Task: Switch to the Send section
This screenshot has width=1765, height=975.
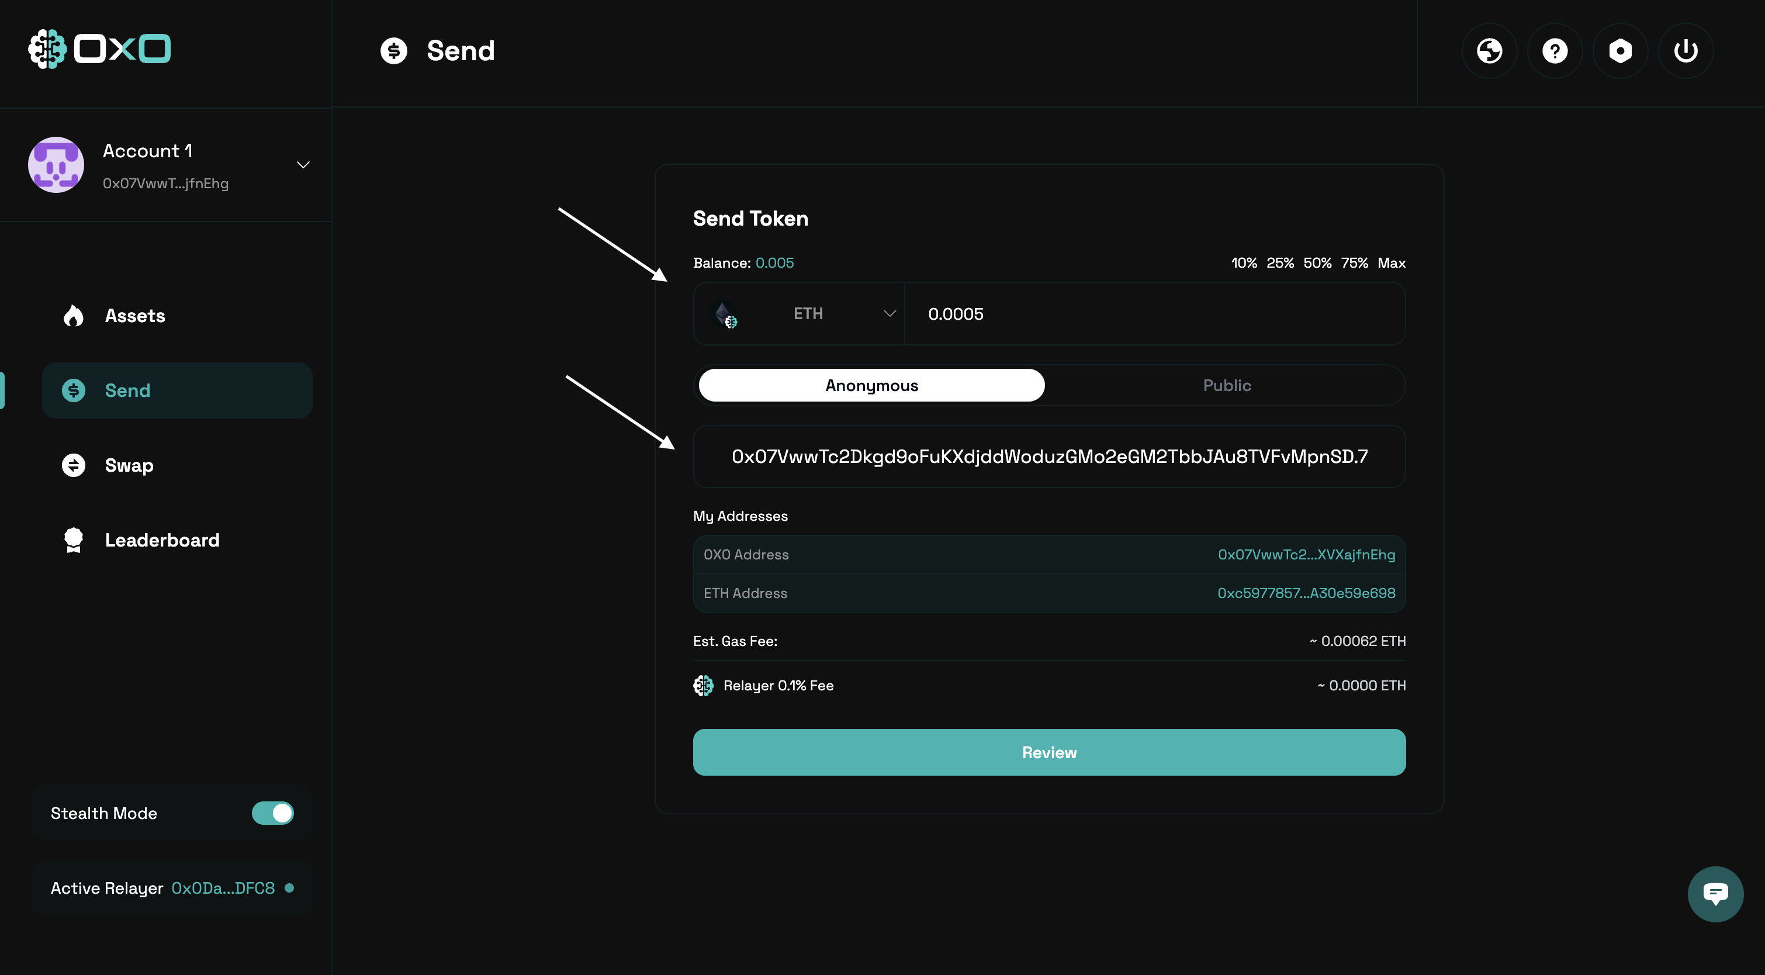Action: coord(127,390)
